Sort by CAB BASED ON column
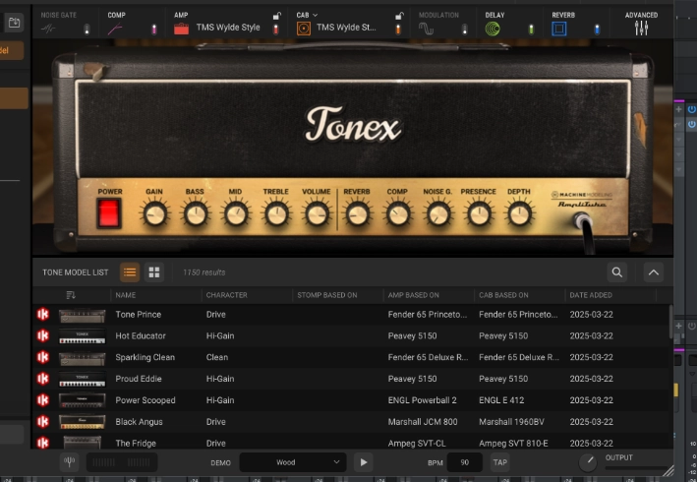Viewport: 697px width, 482px height. pos(503,295)
